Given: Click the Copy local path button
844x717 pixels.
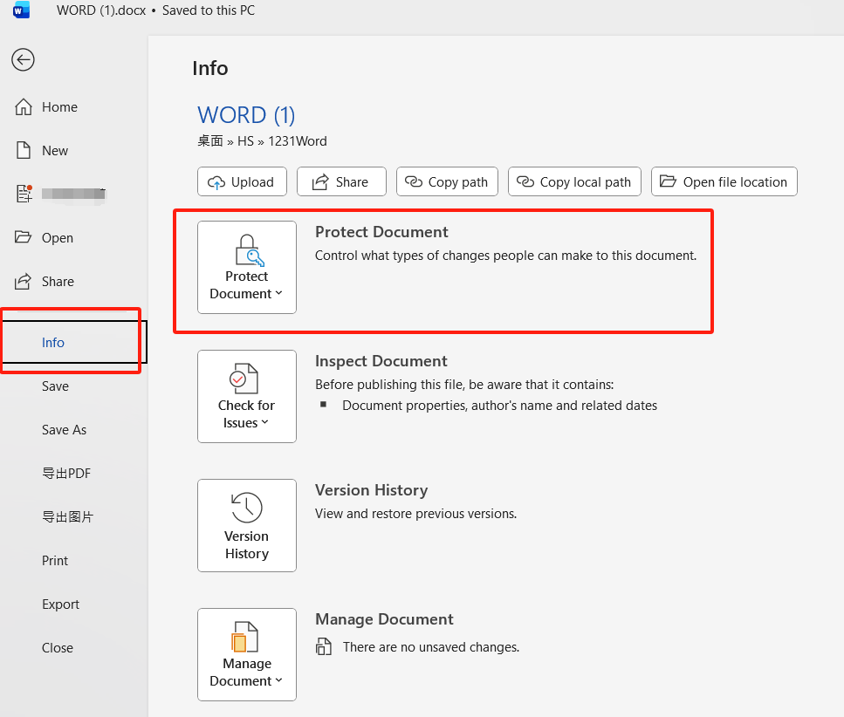Looking at the screenshot, I should (x=574, y=181).
